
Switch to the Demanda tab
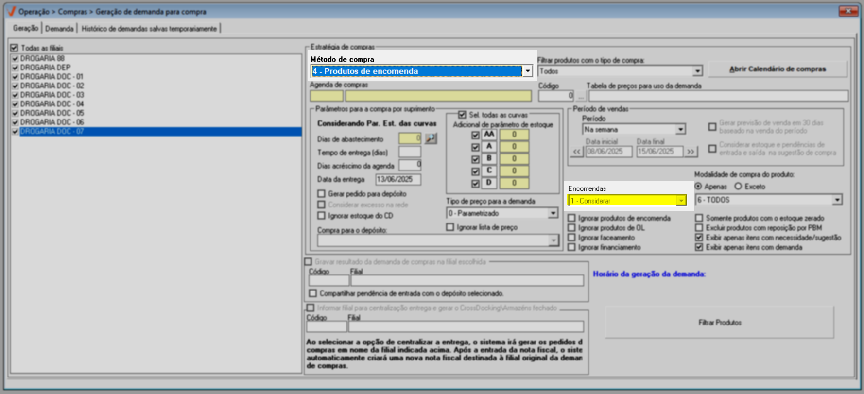[x=59, y=29]
